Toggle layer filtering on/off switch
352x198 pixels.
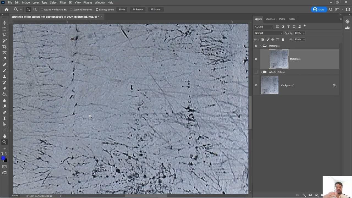[x=304, y=26]
